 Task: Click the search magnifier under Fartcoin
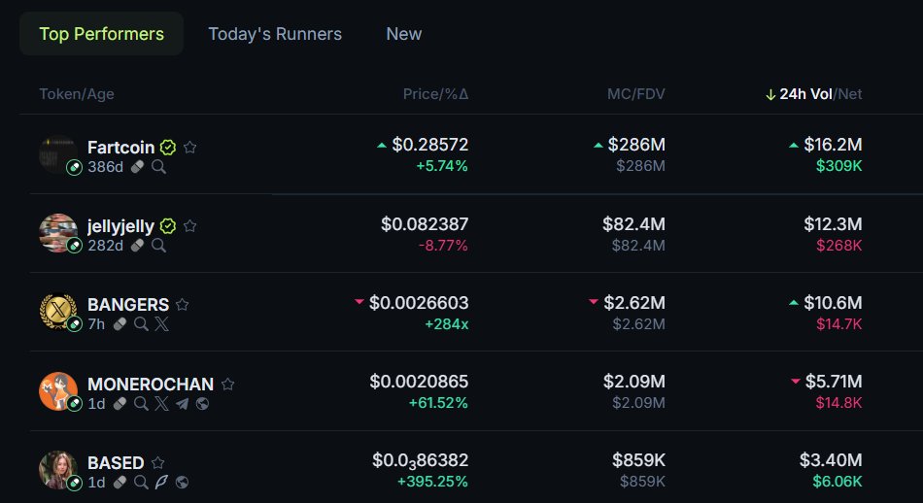tap(158, 166)
